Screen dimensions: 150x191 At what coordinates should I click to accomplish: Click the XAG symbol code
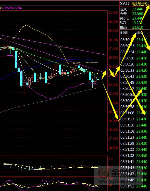click(x=124, y=4)
